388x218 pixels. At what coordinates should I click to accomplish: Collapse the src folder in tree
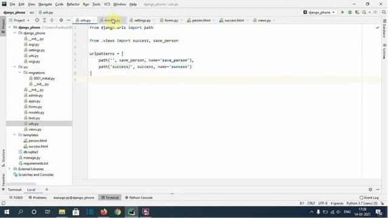coord(15,67)
